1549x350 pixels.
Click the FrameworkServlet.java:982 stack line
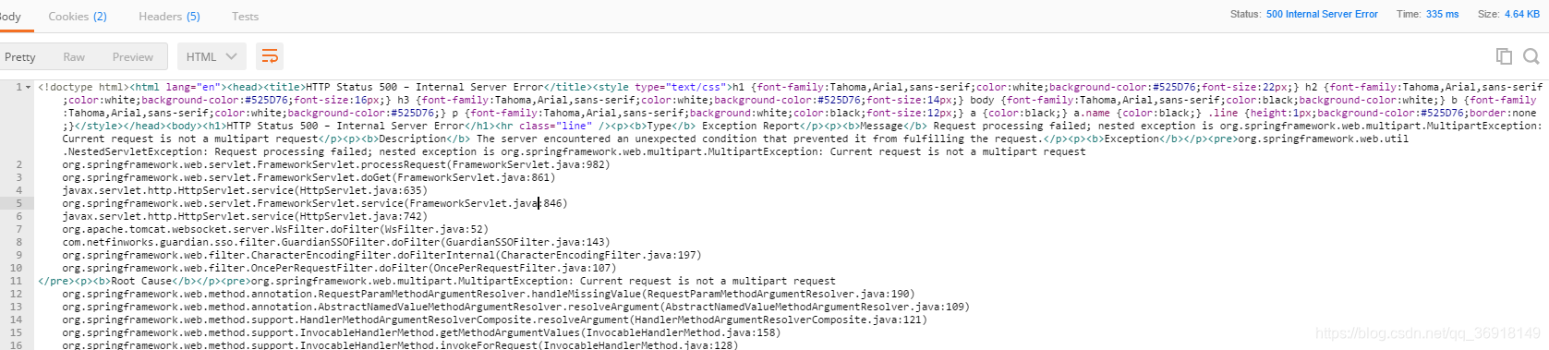[336, 164]
